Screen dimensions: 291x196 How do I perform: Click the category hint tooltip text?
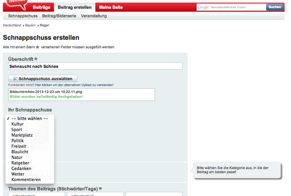[232, 170]
